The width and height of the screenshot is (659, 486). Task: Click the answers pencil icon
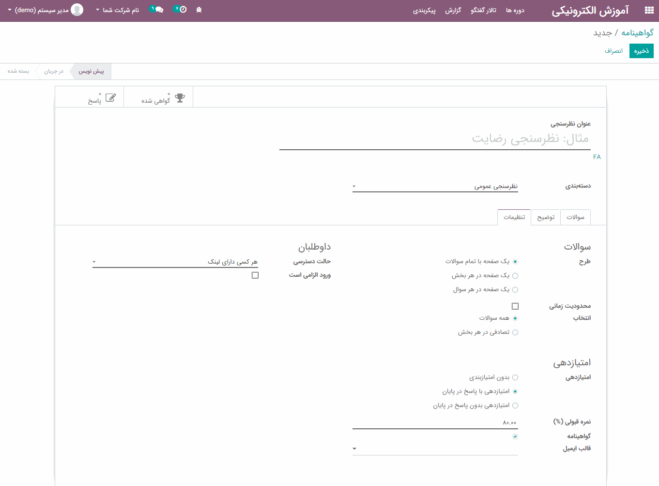pos(110,98)
